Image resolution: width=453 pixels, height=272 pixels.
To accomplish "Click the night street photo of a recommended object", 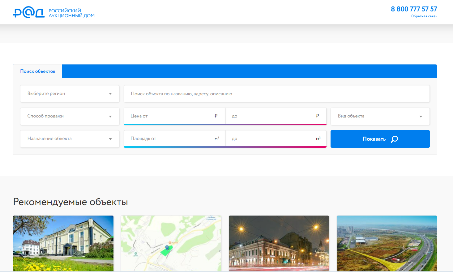I will click(278, 243).
